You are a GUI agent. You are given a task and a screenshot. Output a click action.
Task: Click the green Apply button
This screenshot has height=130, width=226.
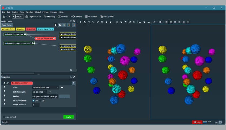point(68,117)
